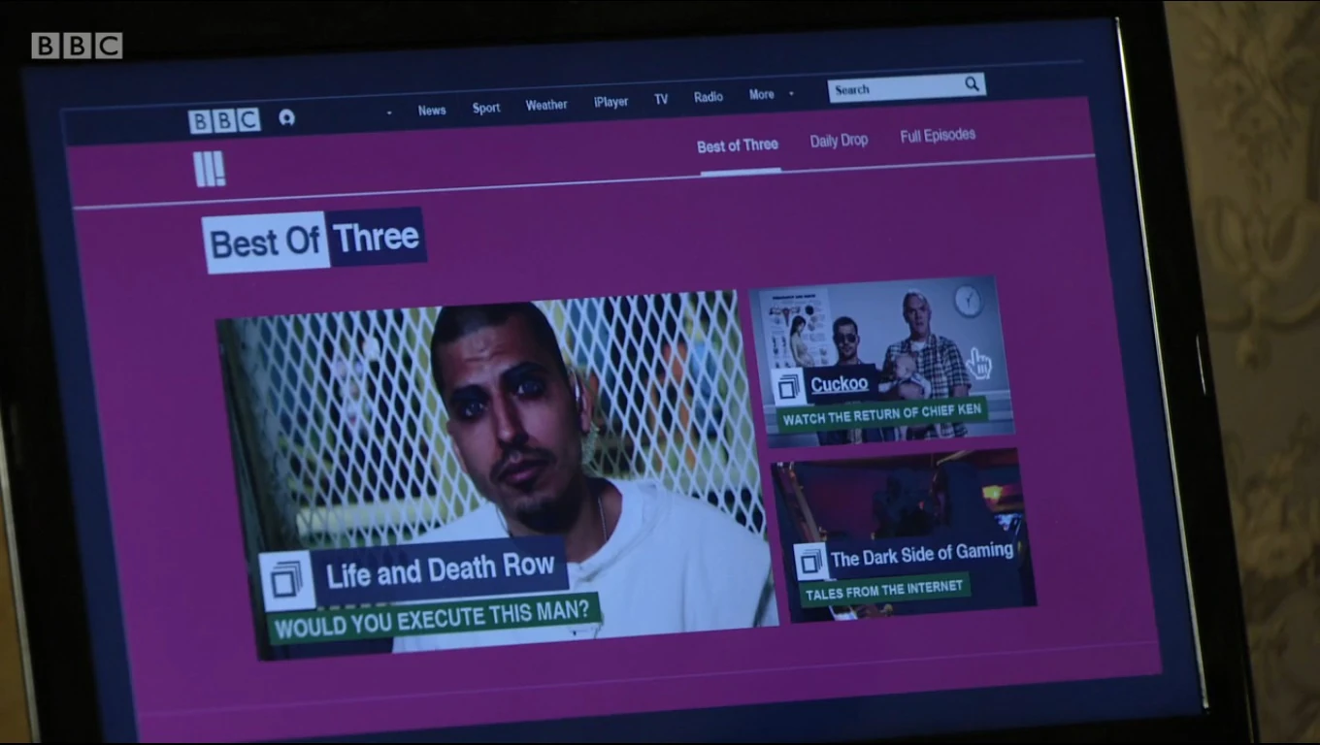Select the dark gaming thumbnail image
Screen dimensions: 1320x745
point(904,535)
